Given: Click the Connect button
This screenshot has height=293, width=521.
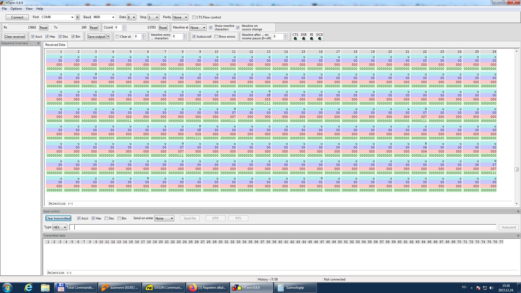Looking at the screenshot, I should 17,17.
